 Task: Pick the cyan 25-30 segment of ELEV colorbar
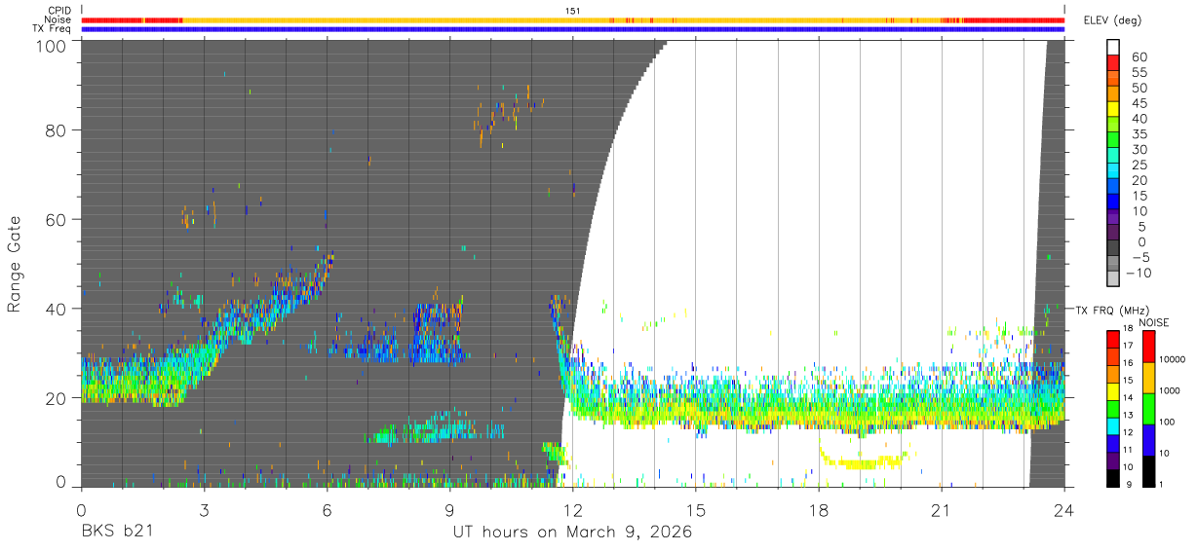(x=1114, y=157)
